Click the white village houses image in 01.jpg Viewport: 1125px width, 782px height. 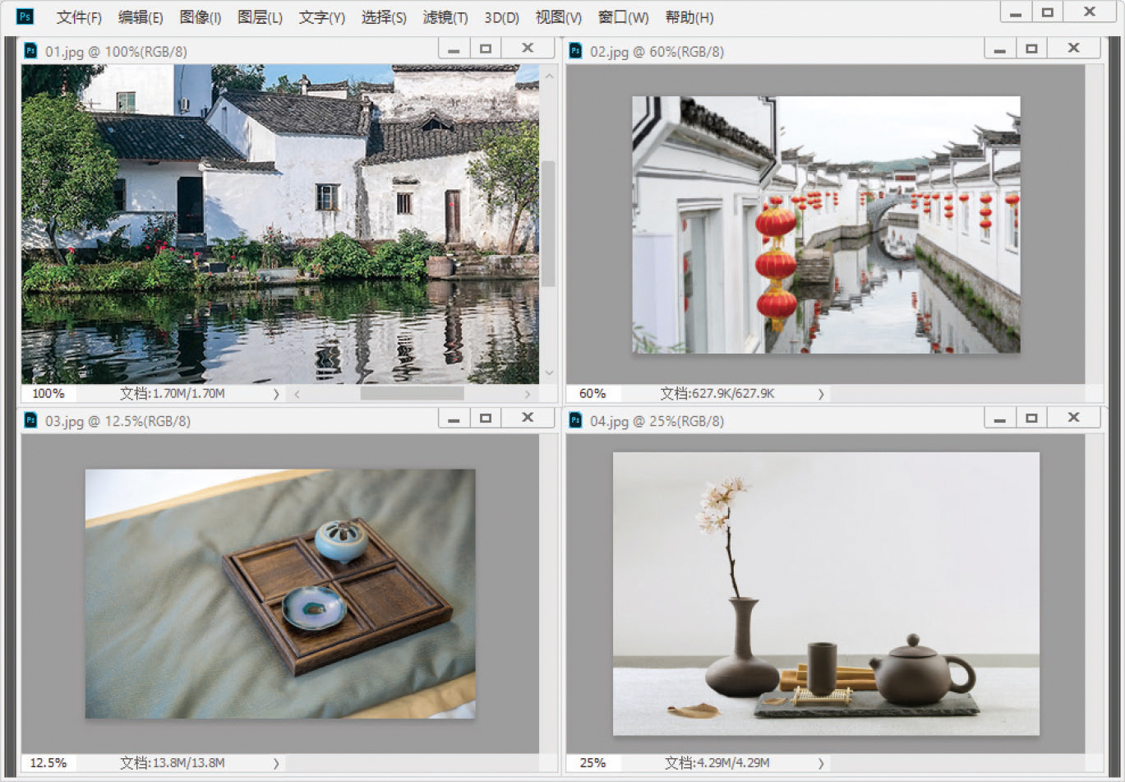(x=280, y=224)
